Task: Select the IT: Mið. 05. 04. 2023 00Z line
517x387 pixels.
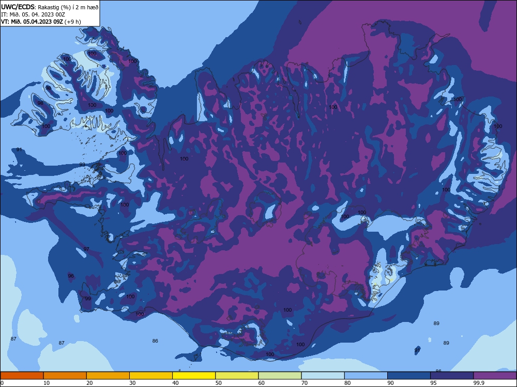Action: point(33,14)
